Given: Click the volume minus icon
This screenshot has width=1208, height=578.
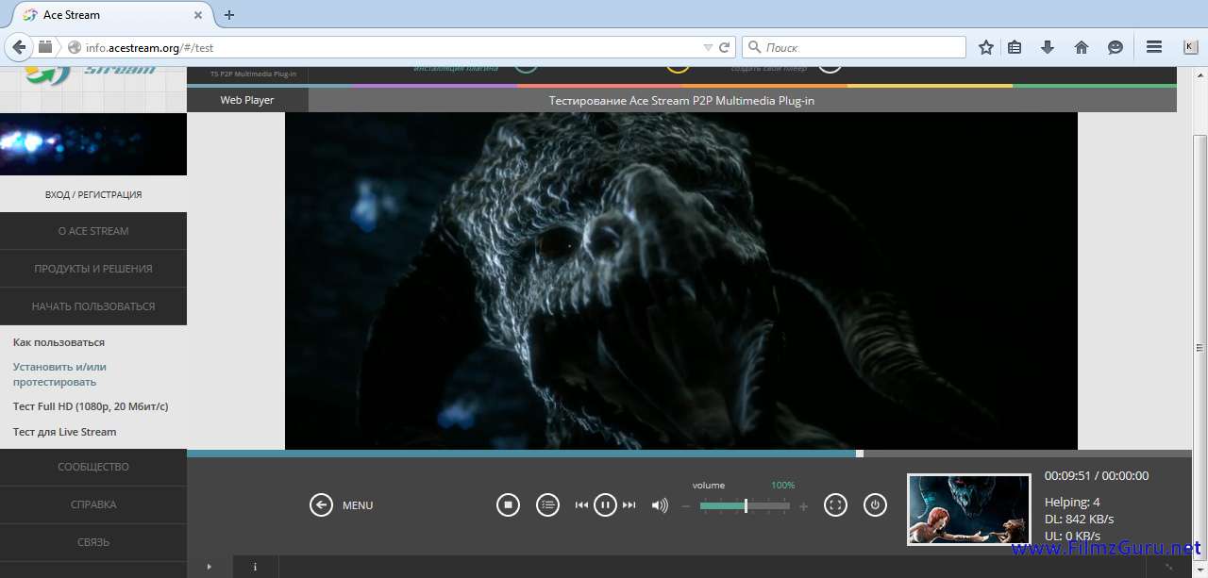Looking at the screenshot, I should pos(686,506).
